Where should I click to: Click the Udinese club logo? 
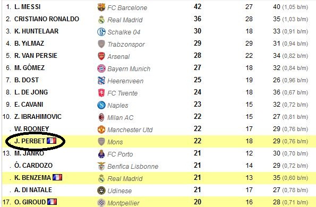click(x=101, y=191)
